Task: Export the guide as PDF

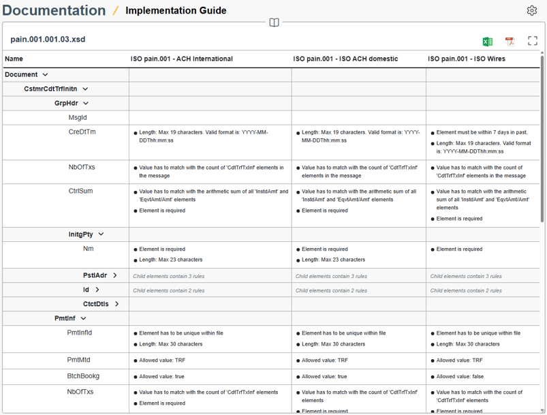Action: 510,40
